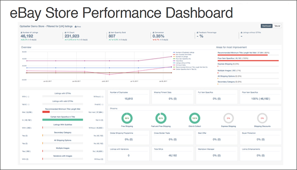The height and width of the screenshot is (170, 297).
Task: Click the Conversion value 0.35%
Action: coord(158,36)
